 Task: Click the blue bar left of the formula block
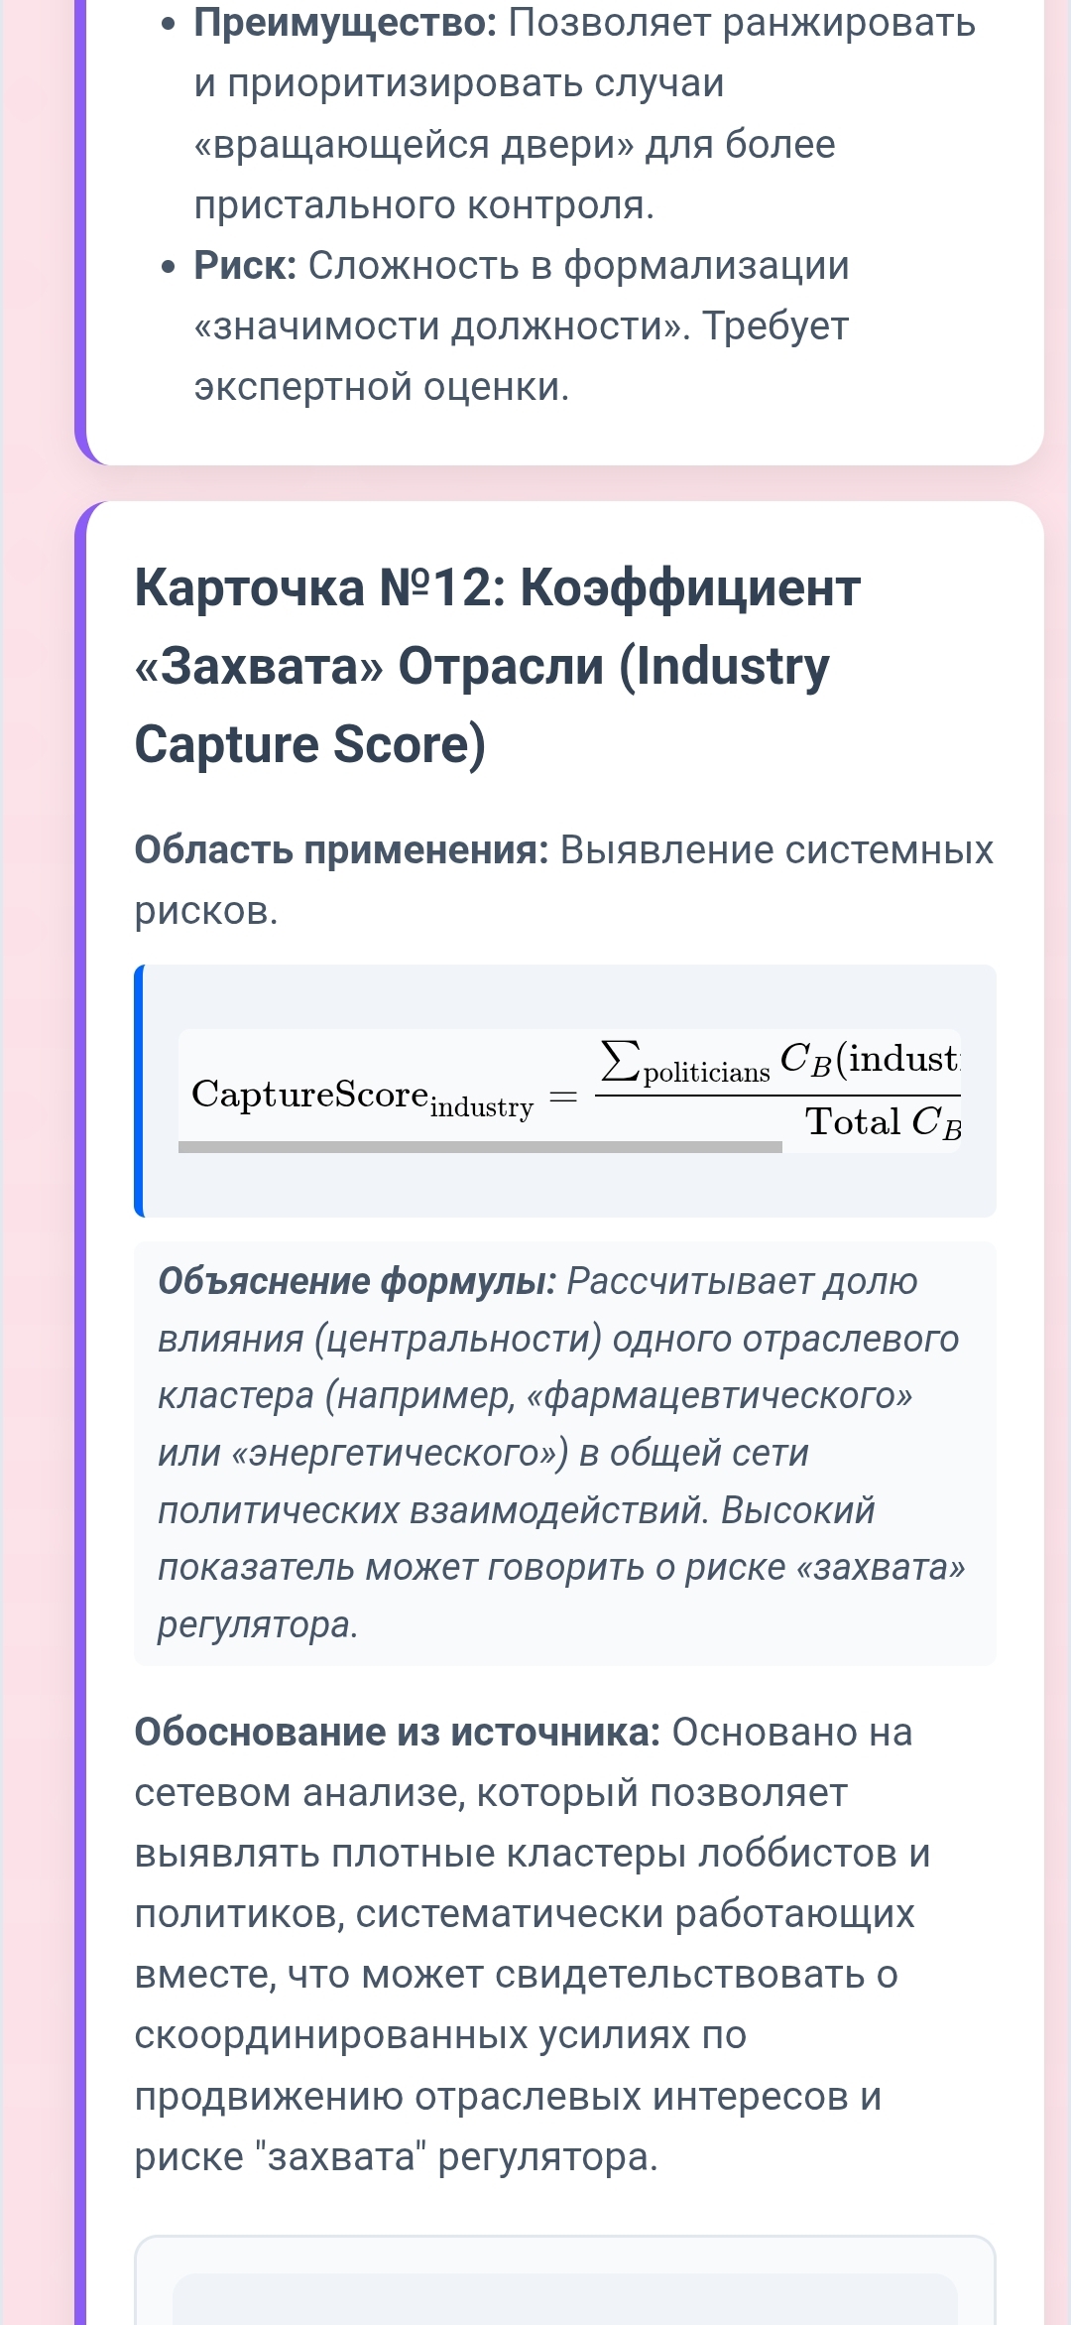click(x=140, y=1091)
